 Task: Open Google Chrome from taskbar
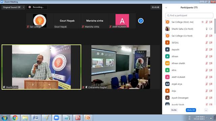coord(15,118)
